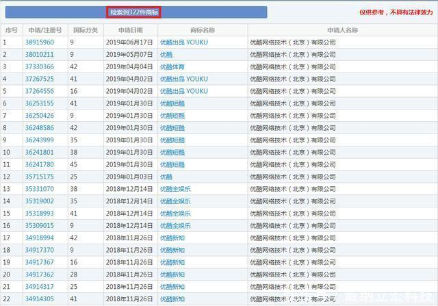
Task: Open registration number 34914305
Action: point(40,299)
